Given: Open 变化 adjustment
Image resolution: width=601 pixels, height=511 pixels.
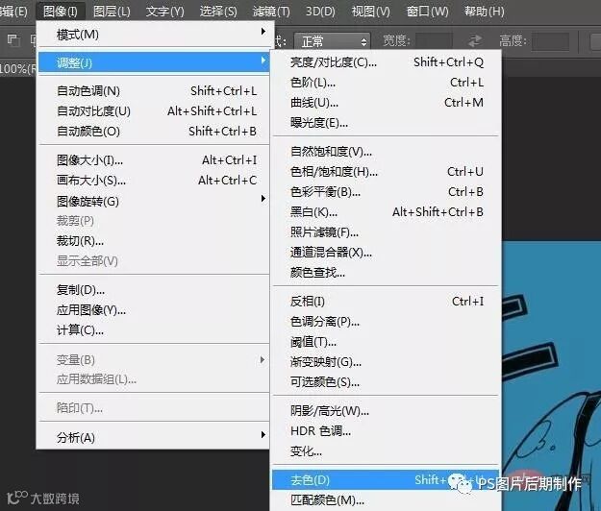Looking at the screenshot, I should pos(386,451).
